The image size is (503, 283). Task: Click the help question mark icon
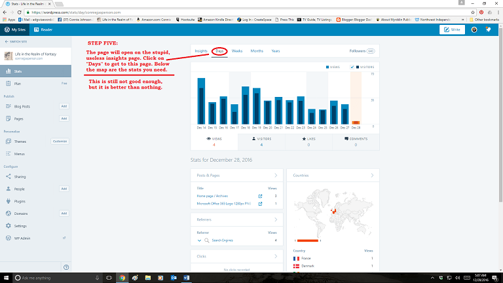[x=66, y=267]
